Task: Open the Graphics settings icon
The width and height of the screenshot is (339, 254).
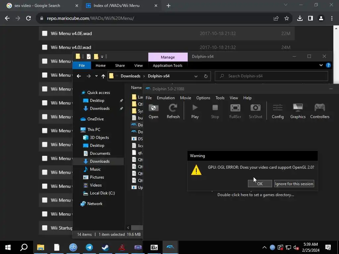Action: pyautogui.click(x=298, y=111)
